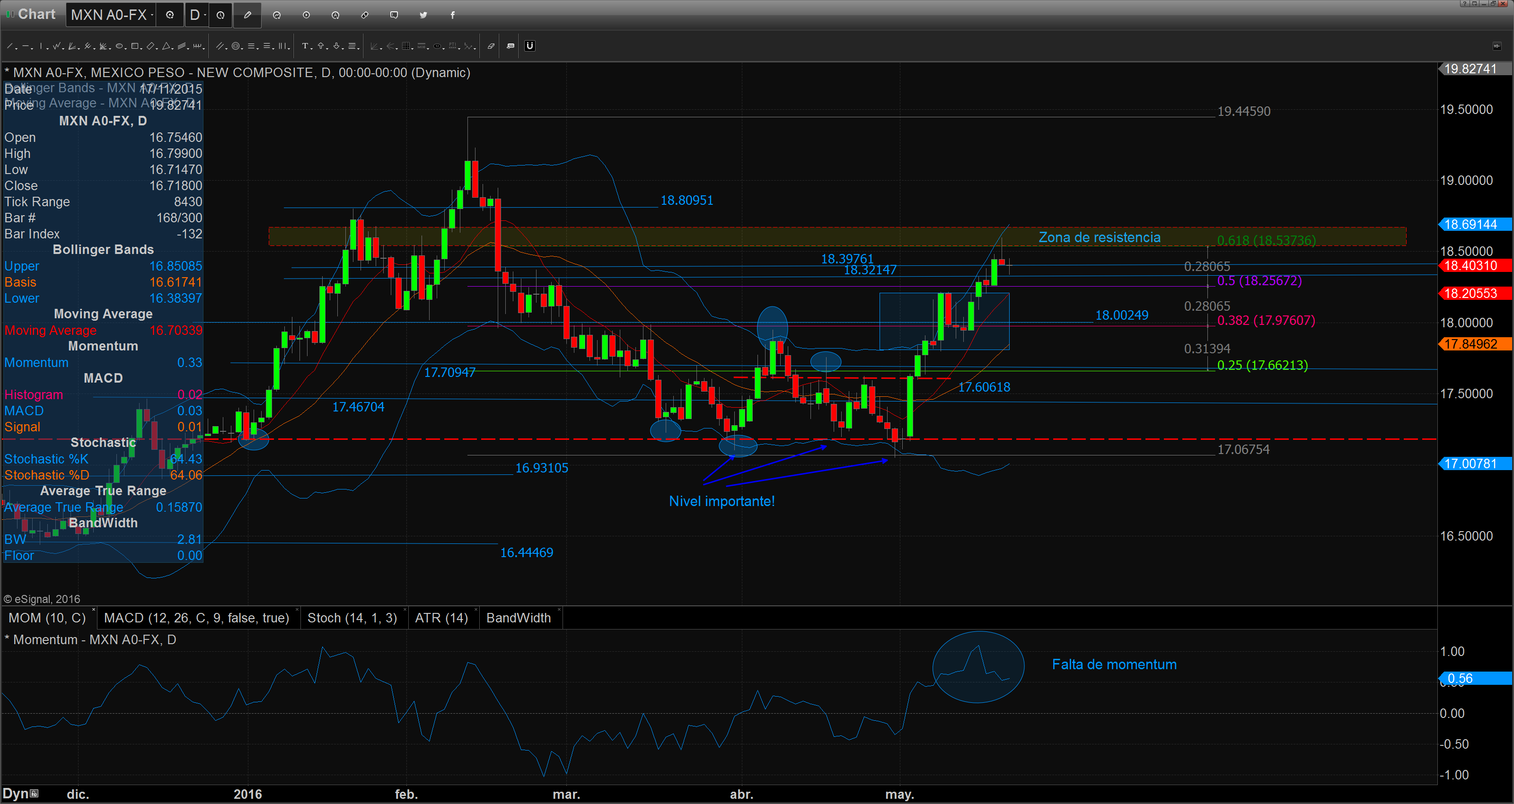Switch to the BandWidth tab
This screenshot has height=804, width=1514.
[519, 618]
